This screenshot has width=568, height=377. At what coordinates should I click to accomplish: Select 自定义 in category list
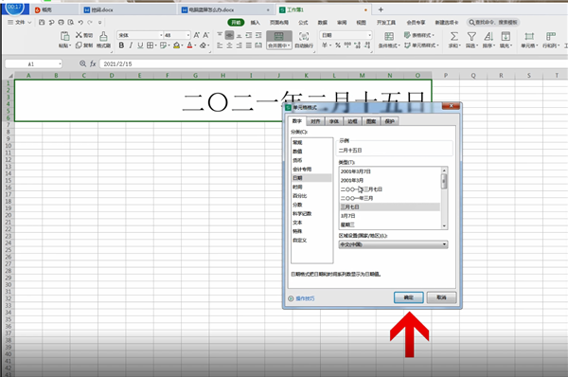tap(311, 240)
